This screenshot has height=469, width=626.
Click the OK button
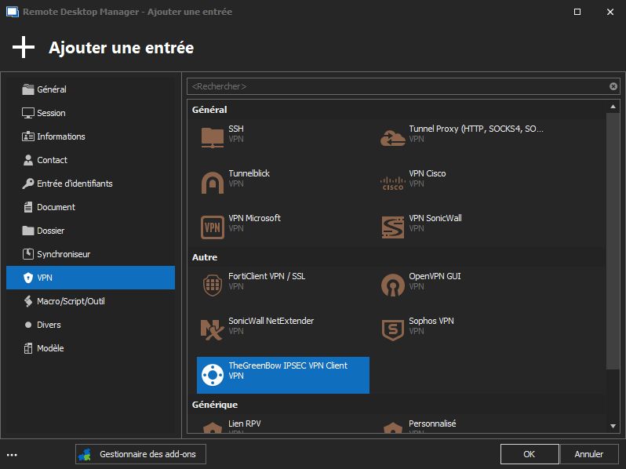tap(530, 453)
